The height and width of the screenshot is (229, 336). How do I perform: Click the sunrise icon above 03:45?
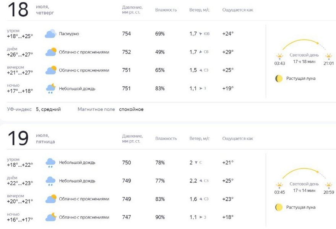[x=279, y=185]
